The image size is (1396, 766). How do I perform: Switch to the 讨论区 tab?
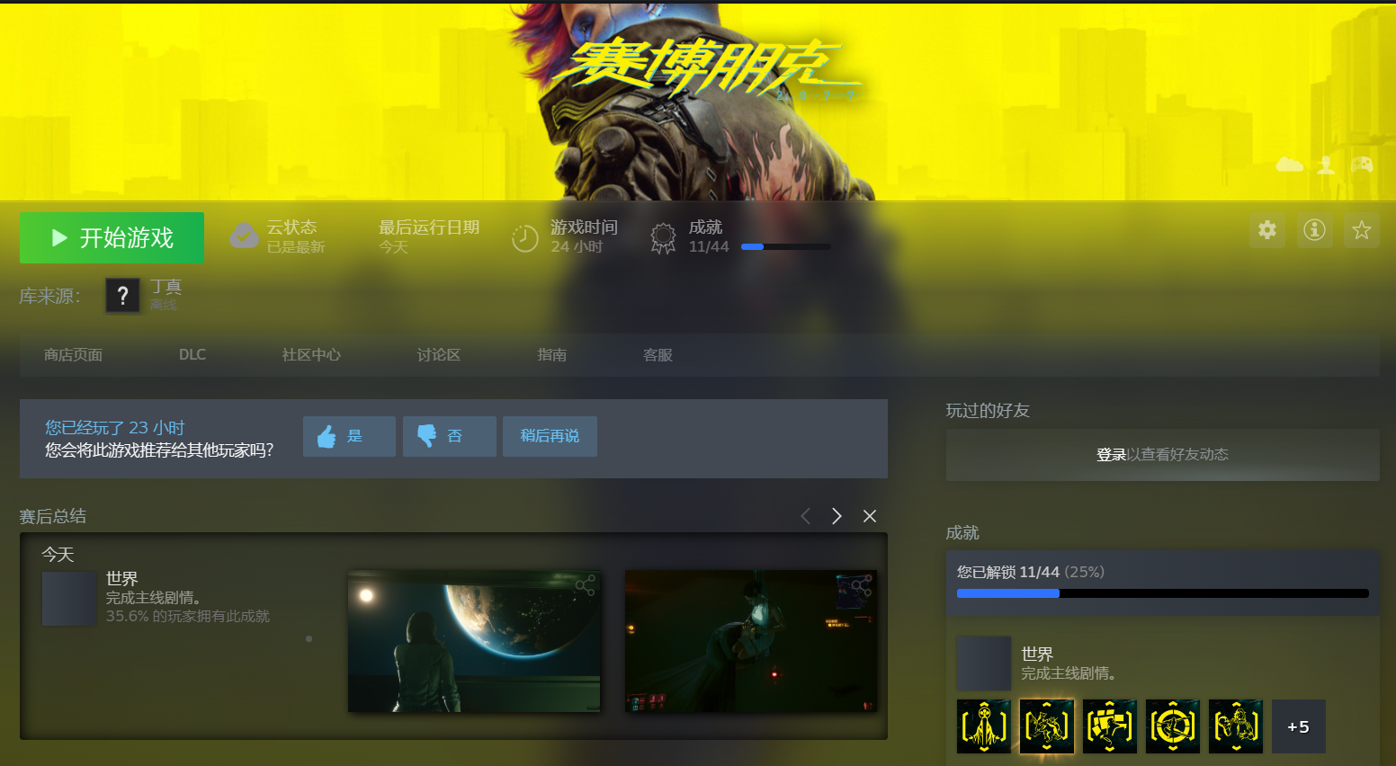coord(439,355)
